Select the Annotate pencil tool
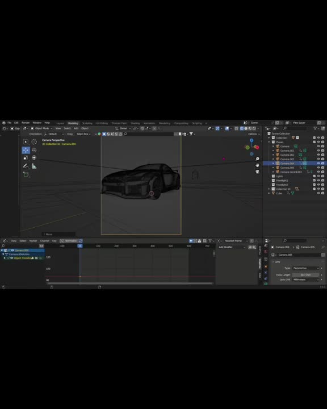 point(26,166)
